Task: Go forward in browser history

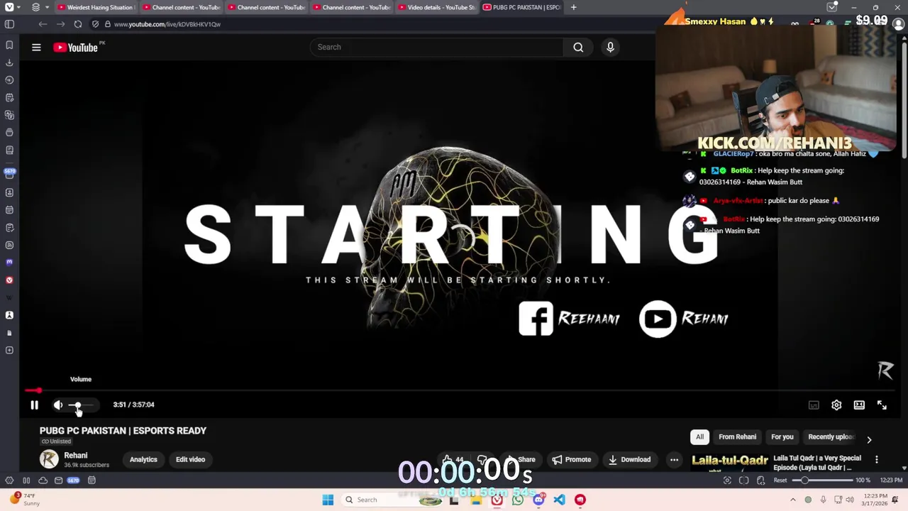Action: 60,24
